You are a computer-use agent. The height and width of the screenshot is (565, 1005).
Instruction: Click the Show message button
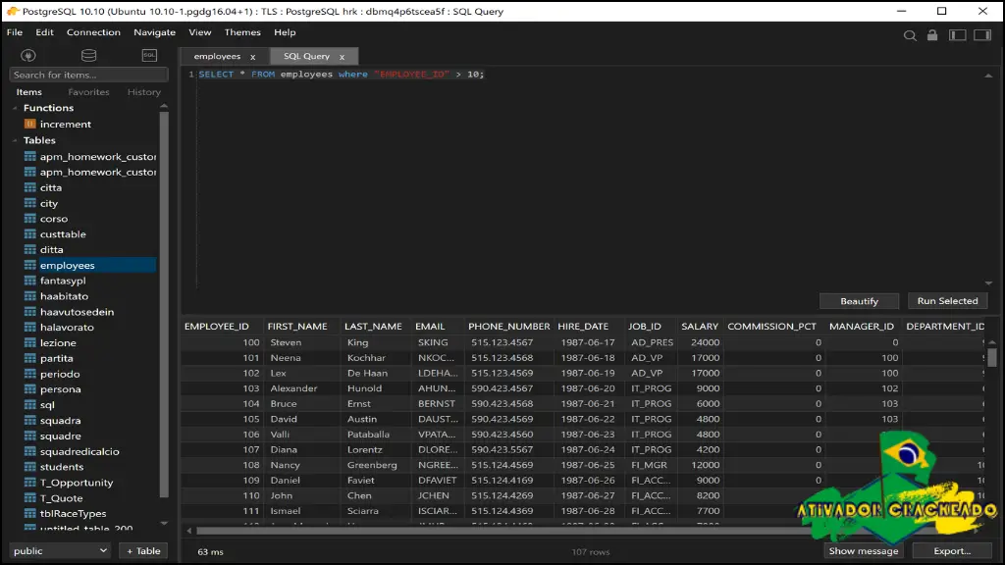tap(864, 551)
